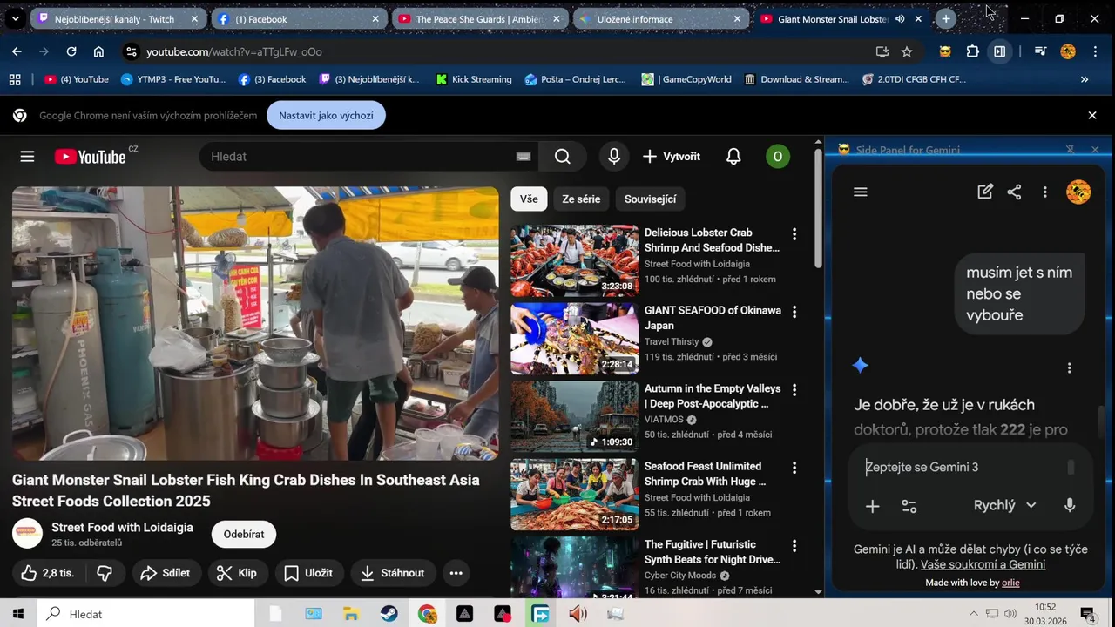Click Nastavit jako výchozí button
The image size is (1115, 627).
point(326,115)
